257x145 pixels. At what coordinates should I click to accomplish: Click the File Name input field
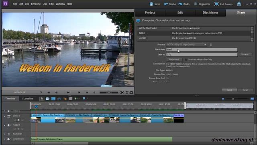pos(202,50)
